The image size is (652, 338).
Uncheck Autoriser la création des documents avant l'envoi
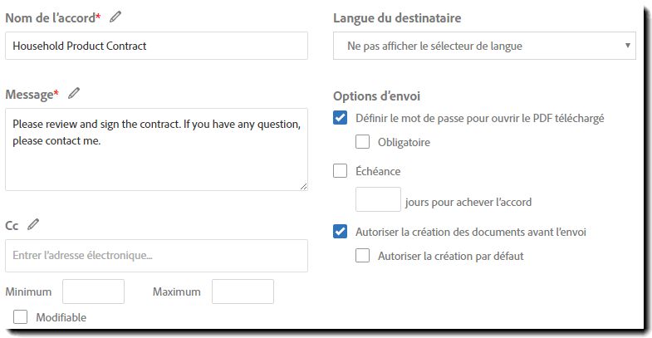(x=341, y=231)
